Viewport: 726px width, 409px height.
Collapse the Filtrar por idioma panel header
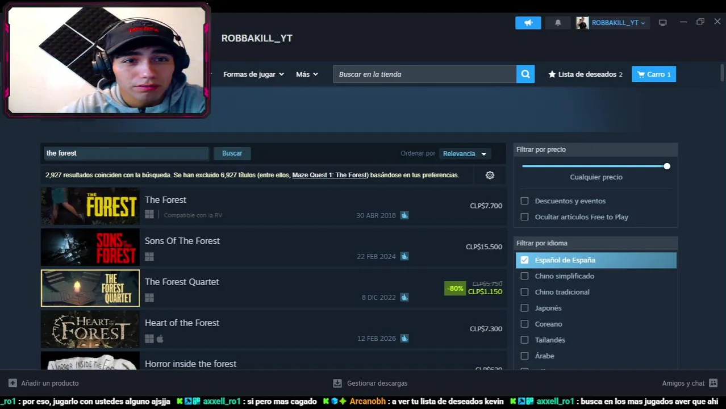click(595, 243)
